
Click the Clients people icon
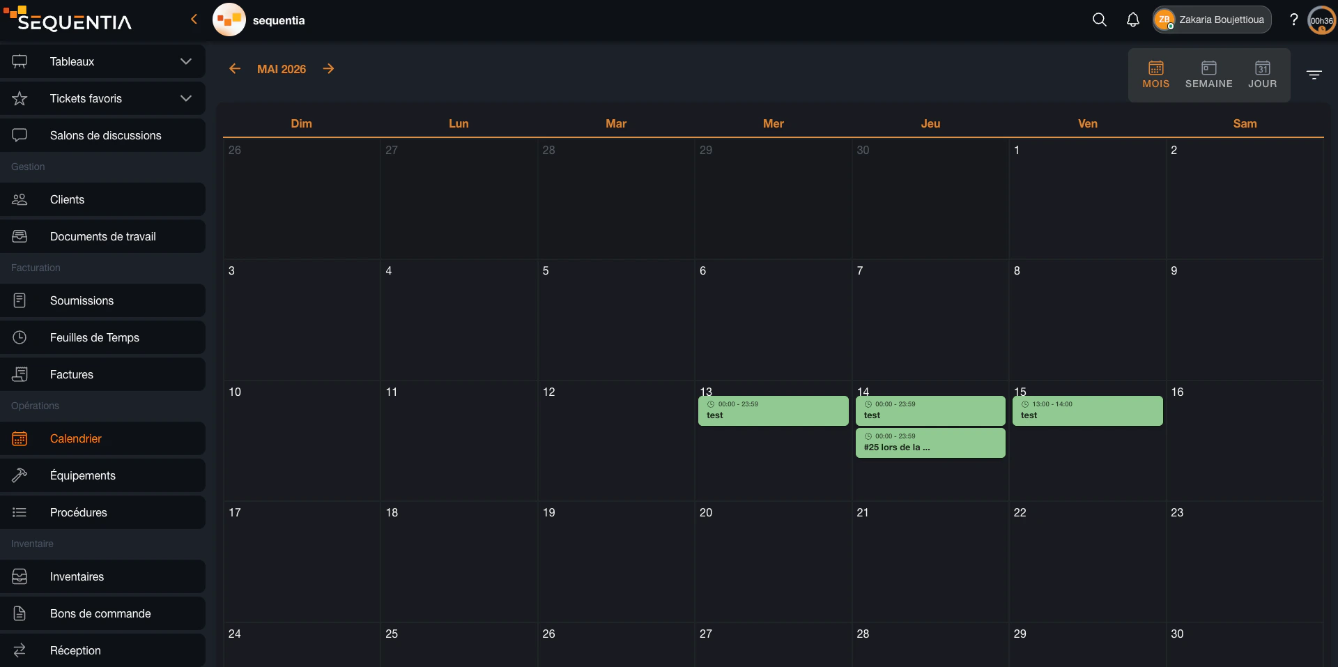[x=20, y=199]
